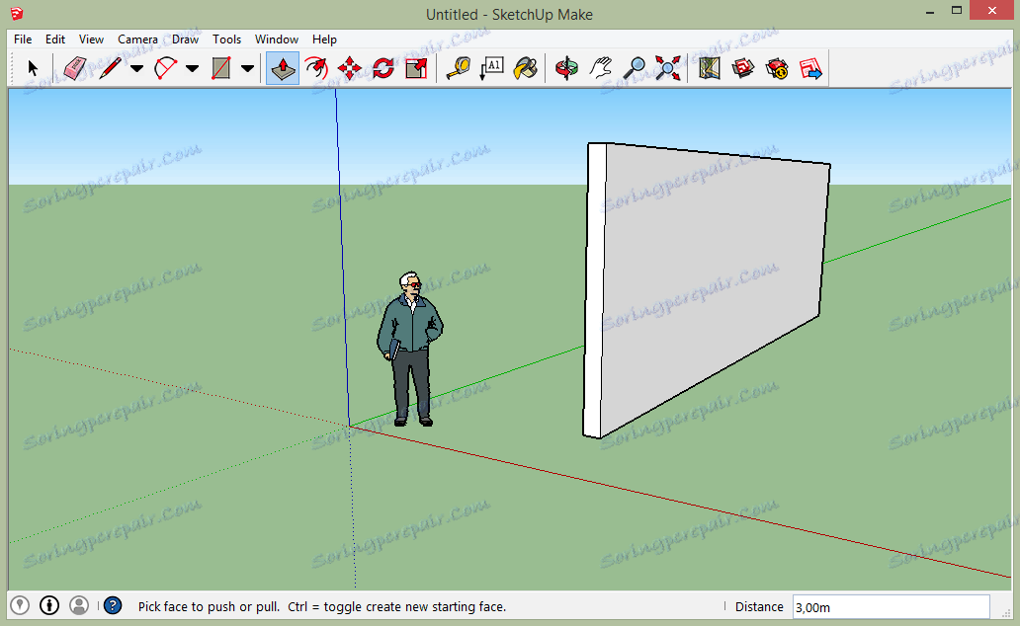Click the Geo-location status bar icon
Screen dimensions: 1020x626
point(20,605)
